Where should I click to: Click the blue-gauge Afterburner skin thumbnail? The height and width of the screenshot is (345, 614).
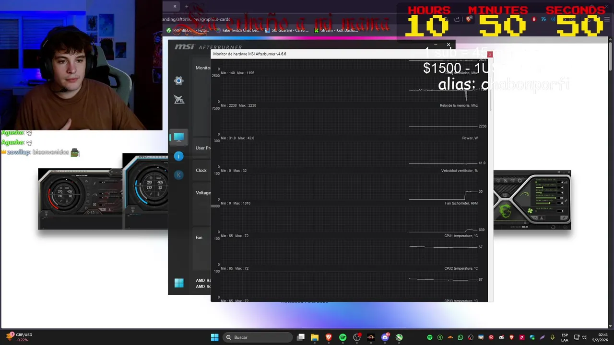(145, 191)
